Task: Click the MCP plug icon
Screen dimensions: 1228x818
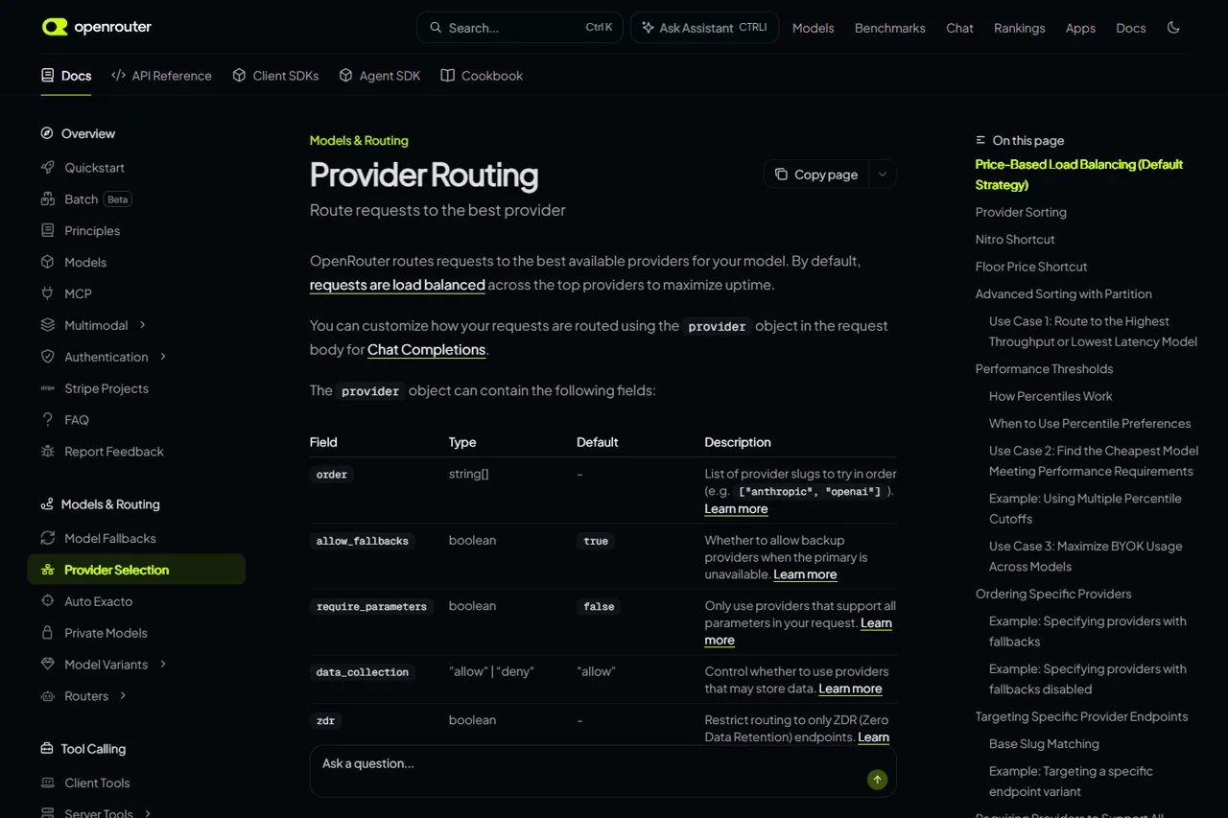Action: point(48,293)
